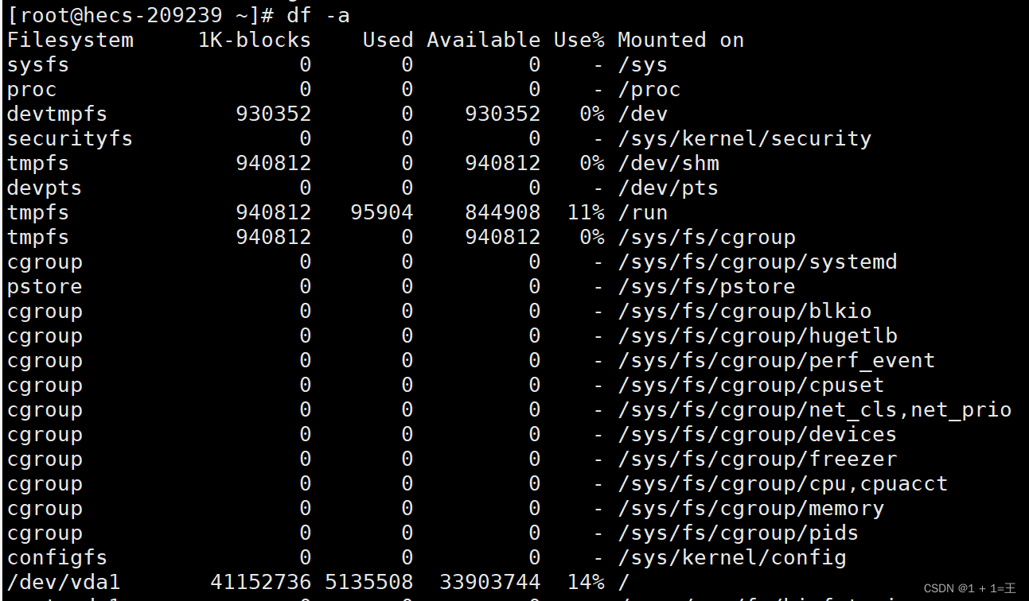Click the '/sys/fs/cgroup/pids' mount path
The width and height of the screenshot is (1029, 601).
click(x=739, y=533)
